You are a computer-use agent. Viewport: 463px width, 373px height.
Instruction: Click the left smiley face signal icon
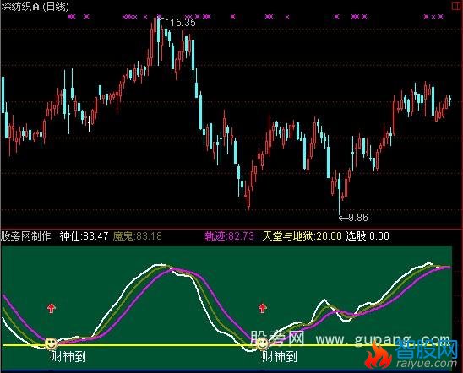tap(51, 343)
